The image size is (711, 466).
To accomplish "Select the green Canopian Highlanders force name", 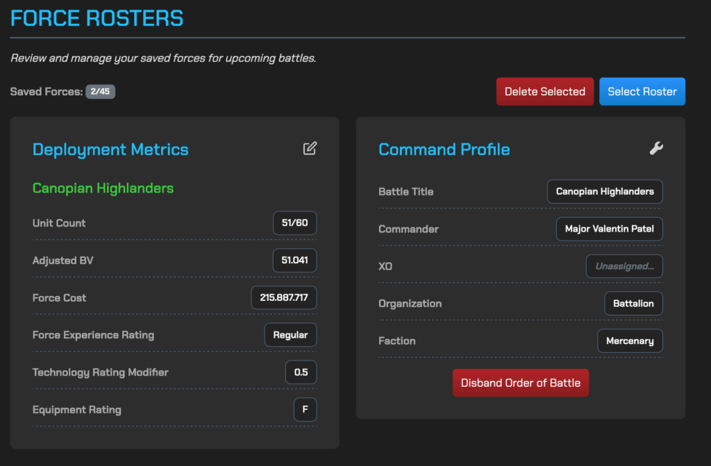I will tap(103, 188).
